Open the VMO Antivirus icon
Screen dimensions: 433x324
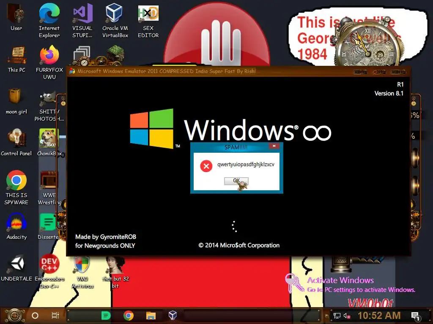pos(82,272)
